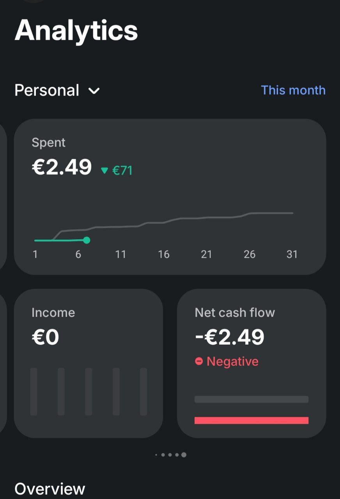Image resolution: width=340 pixels, height=499 pixels.
Task: Click the green dot on spending line
Action: pos(87,240)
